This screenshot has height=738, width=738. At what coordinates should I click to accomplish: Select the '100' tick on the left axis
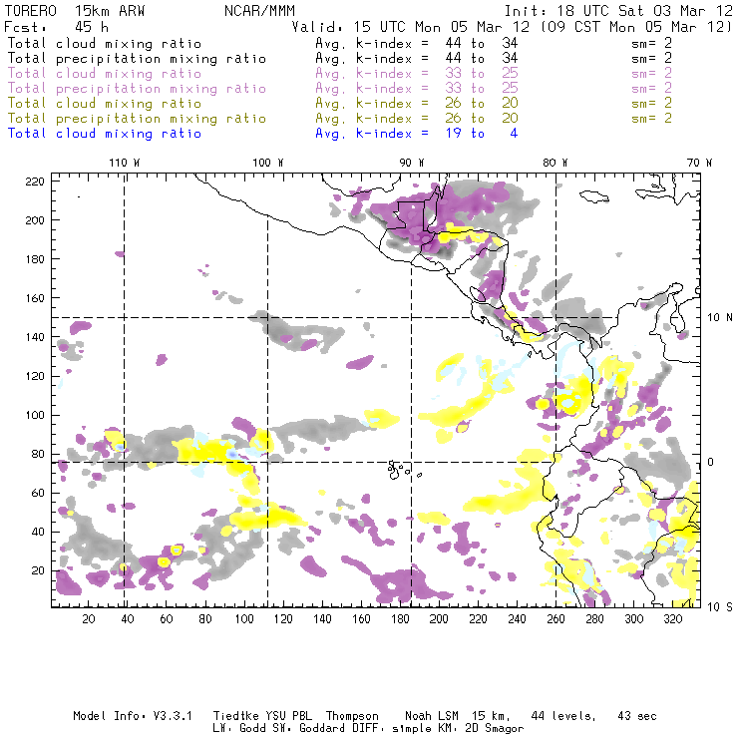[x=35, y=415]
